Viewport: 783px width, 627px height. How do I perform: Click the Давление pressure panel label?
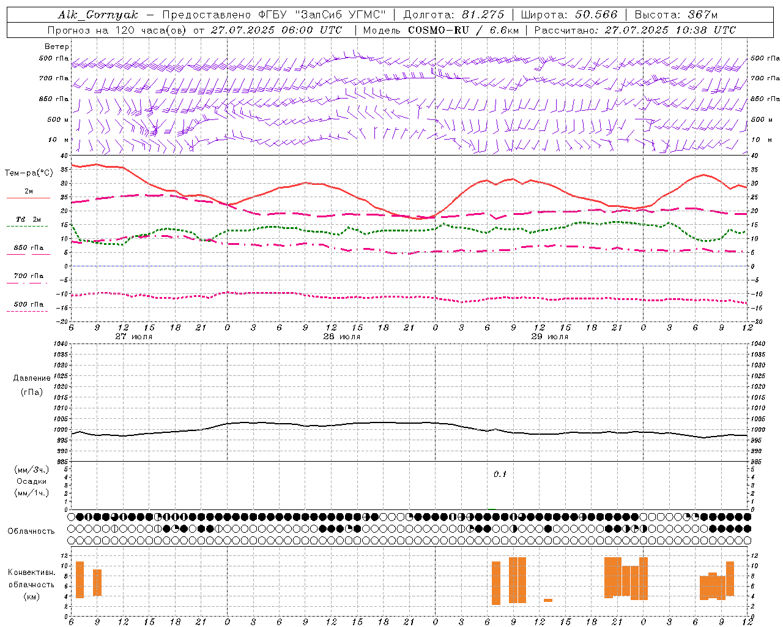pyautogui.click(x=32, y=378)
